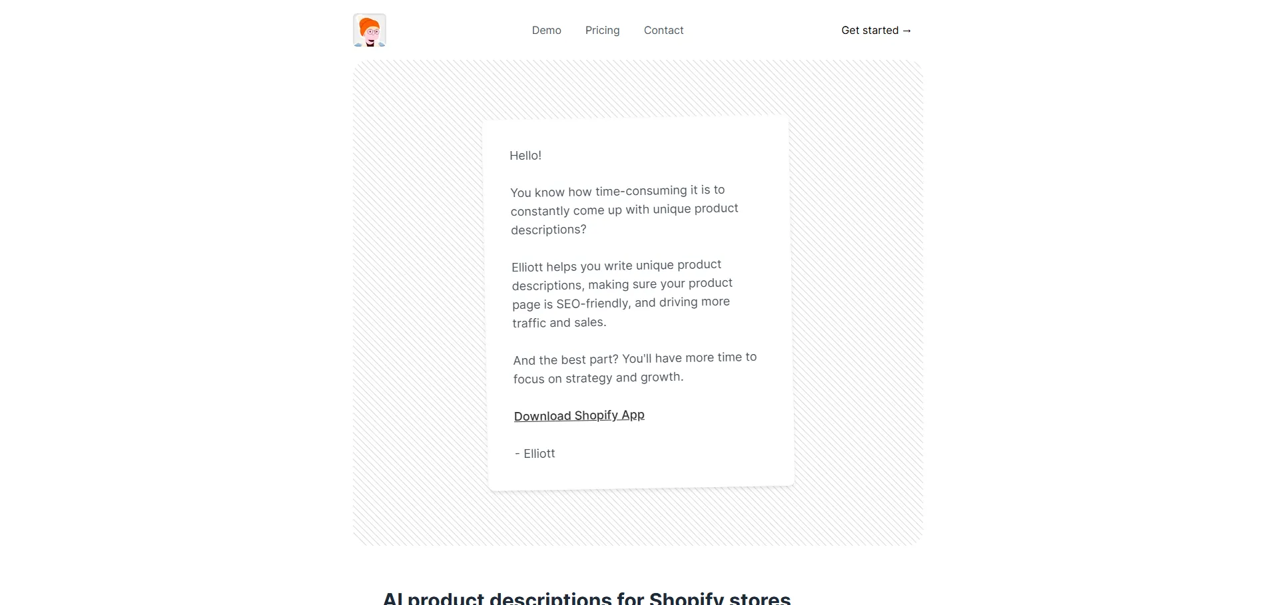Open the Demo navigation item
Image resolution: width=1276 pixels, height=605 pixels.
coord(546,31)
